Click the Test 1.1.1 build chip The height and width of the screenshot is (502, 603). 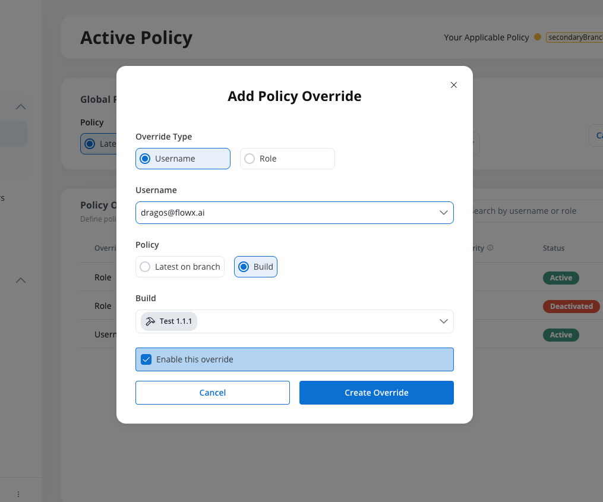[169, 321]
